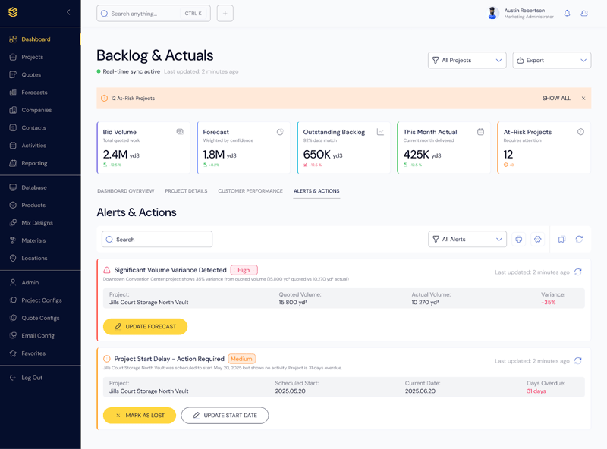Switch to the Customer Performance tab
The image size is (607, 449).
tap(250, 191)
